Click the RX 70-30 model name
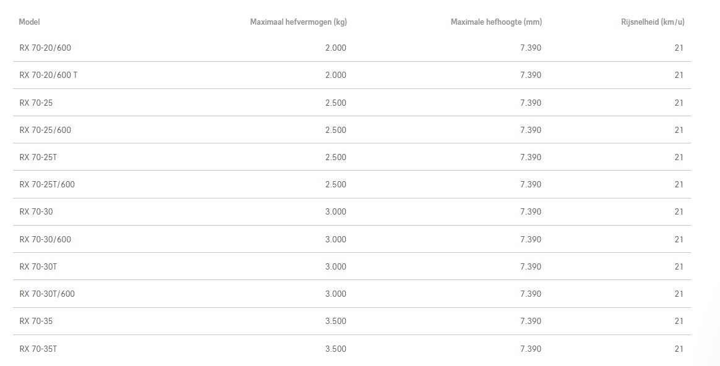 click(36, 211)
